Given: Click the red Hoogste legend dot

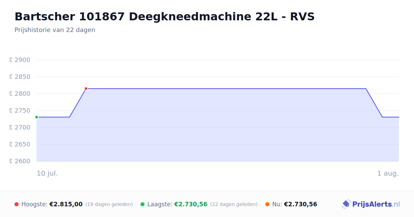Looking at the screenshot, I should point(17,204).
